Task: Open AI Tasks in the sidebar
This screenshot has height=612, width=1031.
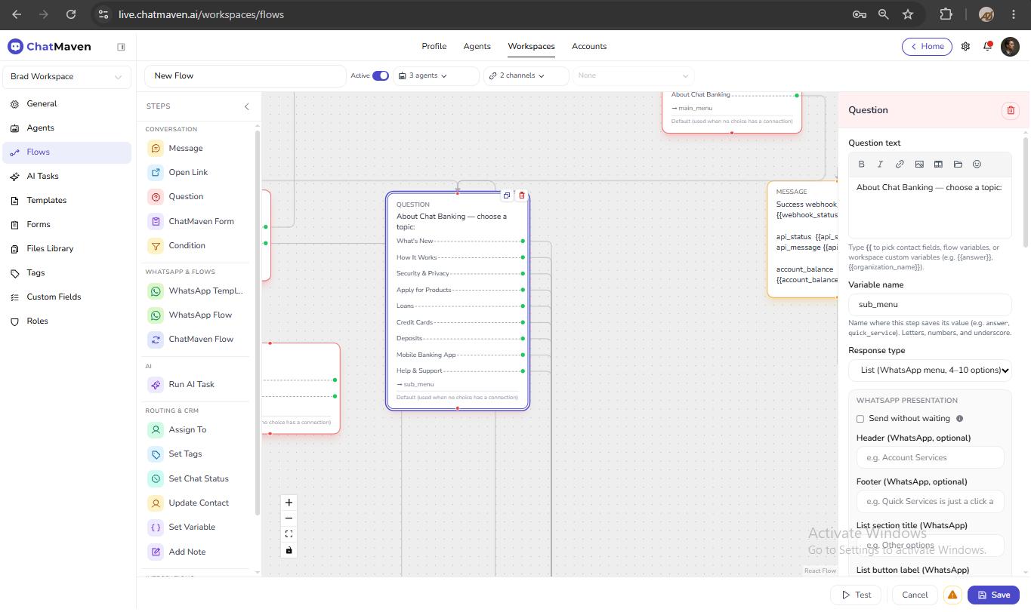Action: [x=66, y=177]
